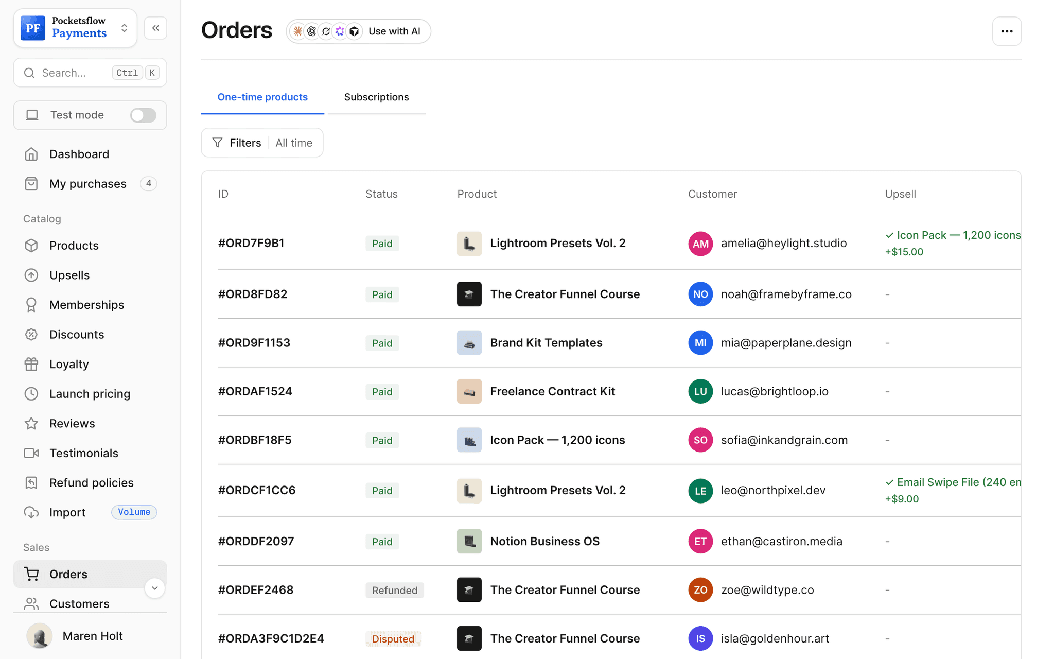Click the Reviews star icon
This screenshot has height=659, width=1054.
pos(31,423)
